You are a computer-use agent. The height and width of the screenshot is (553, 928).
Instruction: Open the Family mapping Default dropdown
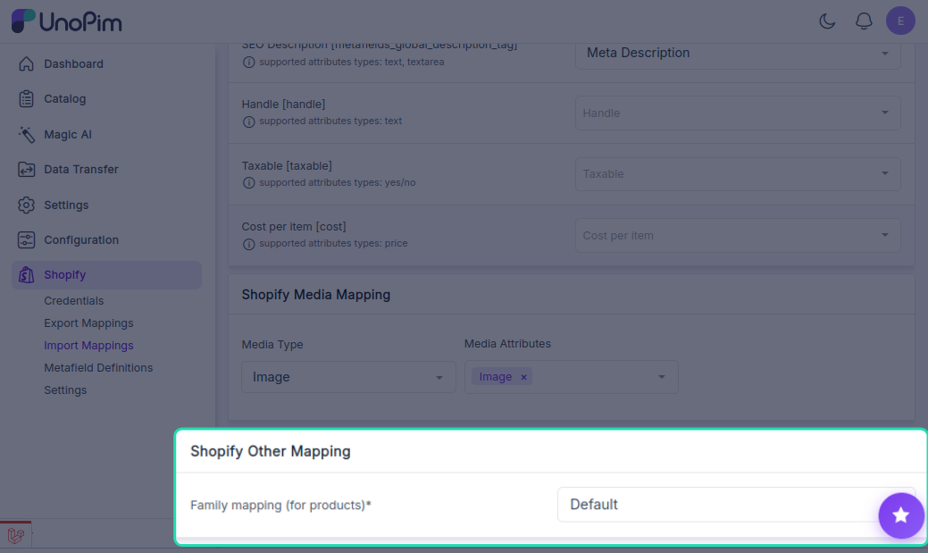click(x=736, y=505)
